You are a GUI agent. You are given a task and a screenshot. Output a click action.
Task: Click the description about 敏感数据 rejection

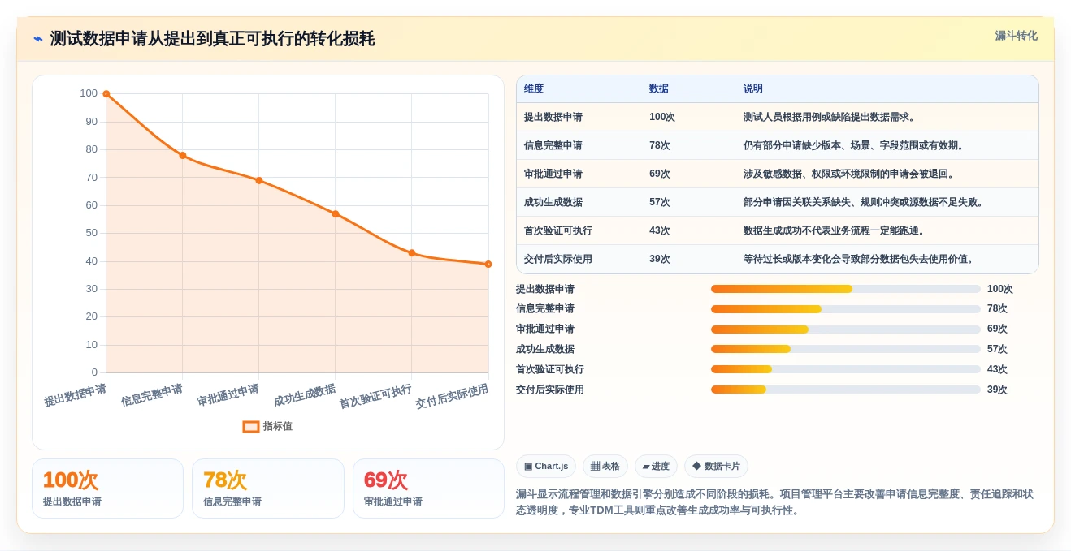(x=849, y=174)
